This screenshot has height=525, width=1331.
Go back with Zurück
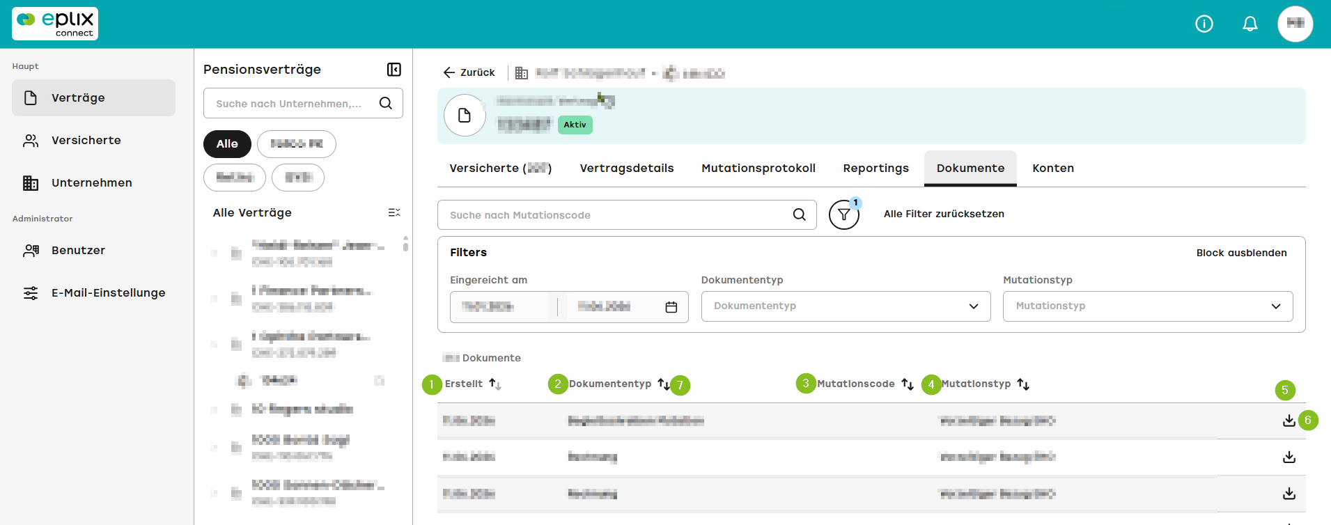469,72
